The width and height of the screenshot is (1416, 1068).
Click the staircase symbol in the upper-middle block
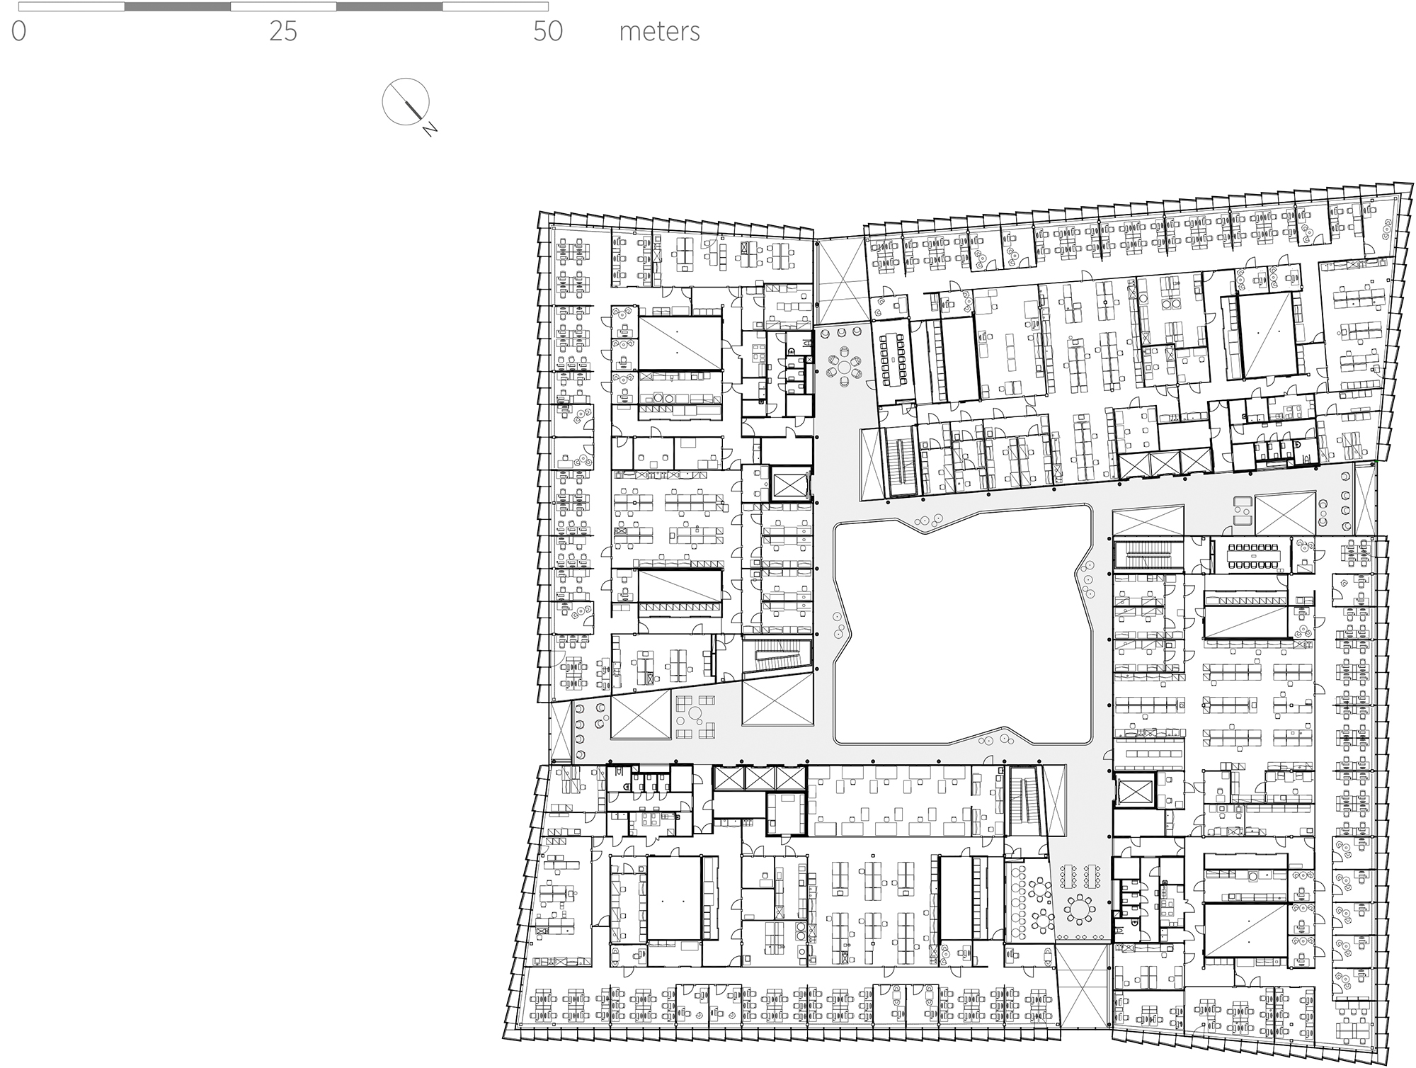click(x=899, y=460)
